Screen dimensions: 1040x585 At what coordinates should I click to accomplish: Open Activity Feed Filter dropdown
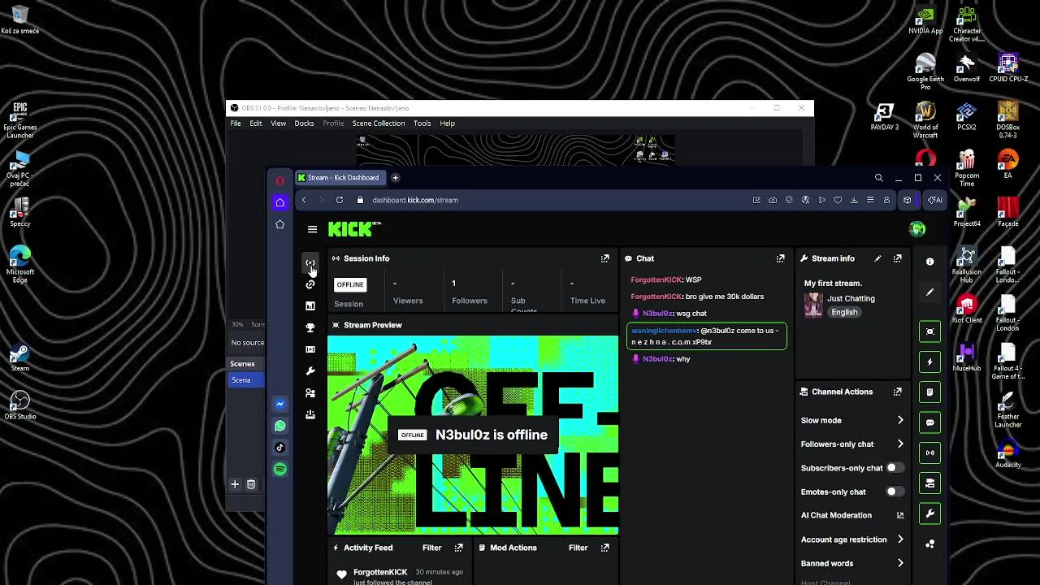(x=431, y=548)
